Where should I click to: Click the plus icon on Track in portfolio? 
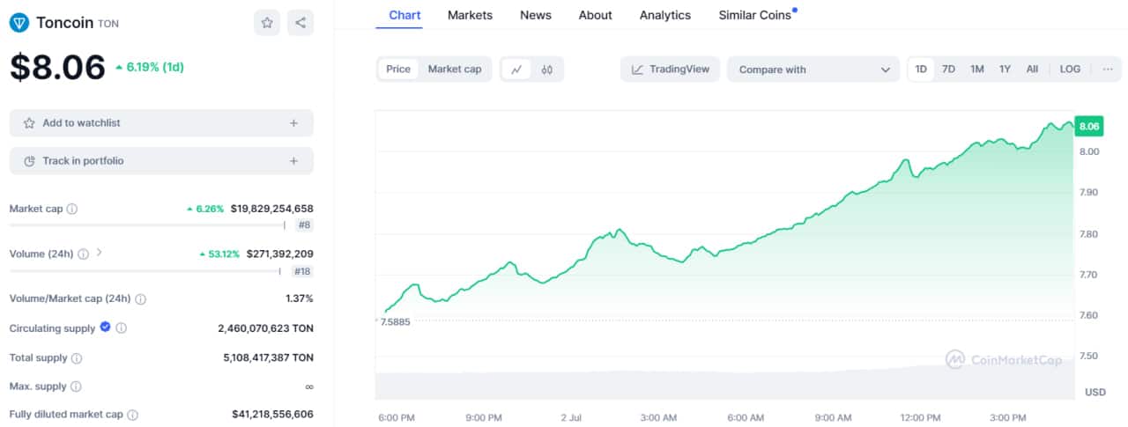pos(294,161)
